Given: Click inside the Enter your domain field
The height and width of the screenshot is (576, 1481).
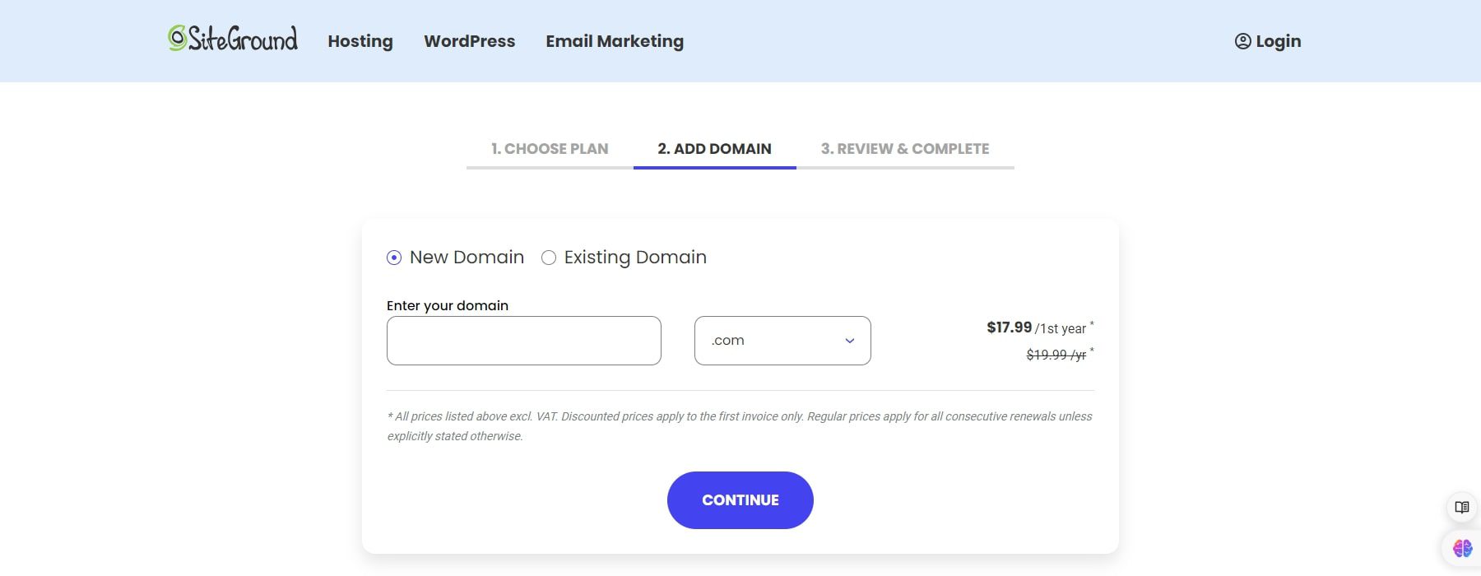Looking at the screenshot, I should (x=523, y=340).
